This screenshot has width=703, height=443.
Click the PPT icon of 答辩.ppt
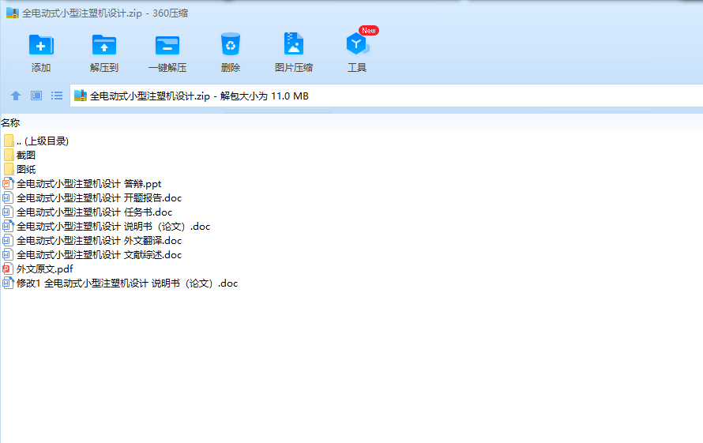click(8, 183)
